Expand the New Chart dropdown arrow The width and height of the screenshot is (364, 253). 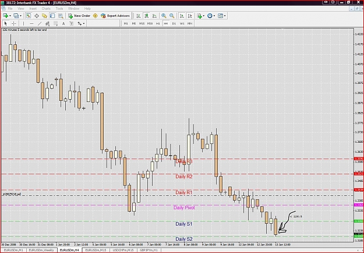coord(10,16)
